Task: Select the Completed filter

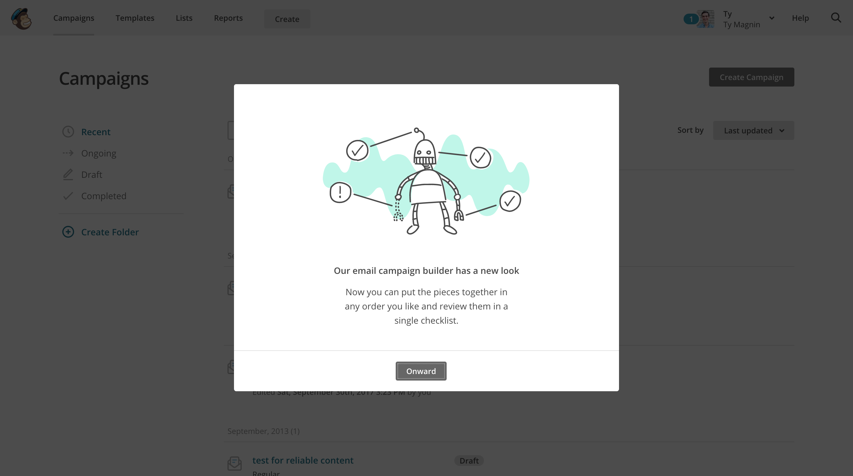Action: click(x=104, y=196)
